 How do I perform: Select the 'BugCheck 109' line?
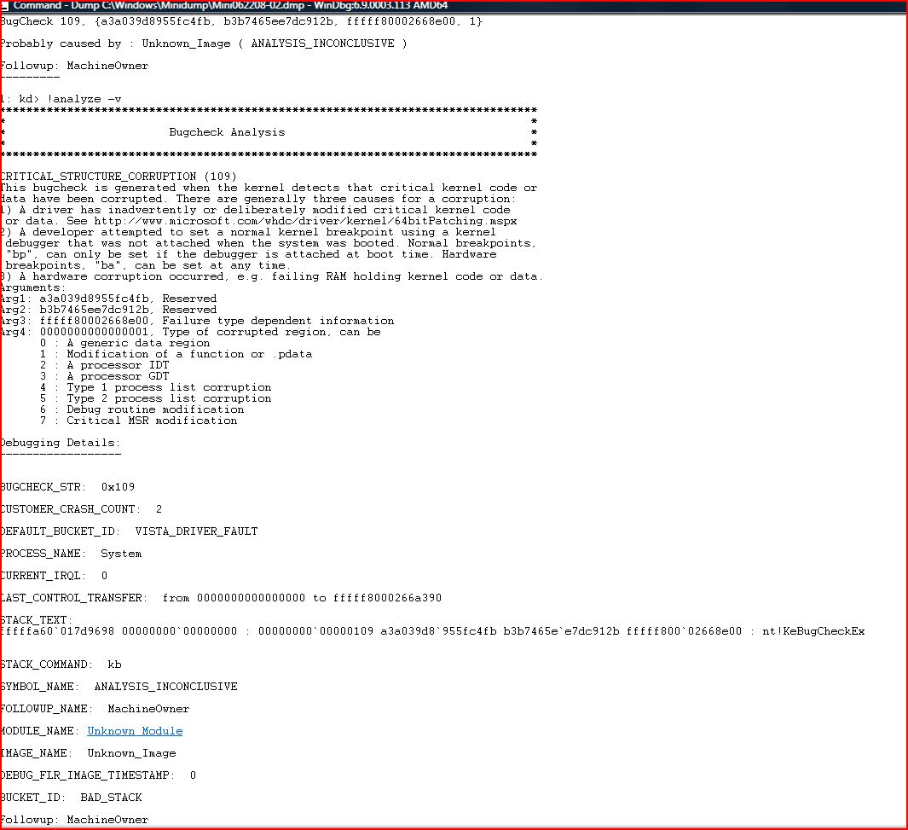[x=241, y=21]
